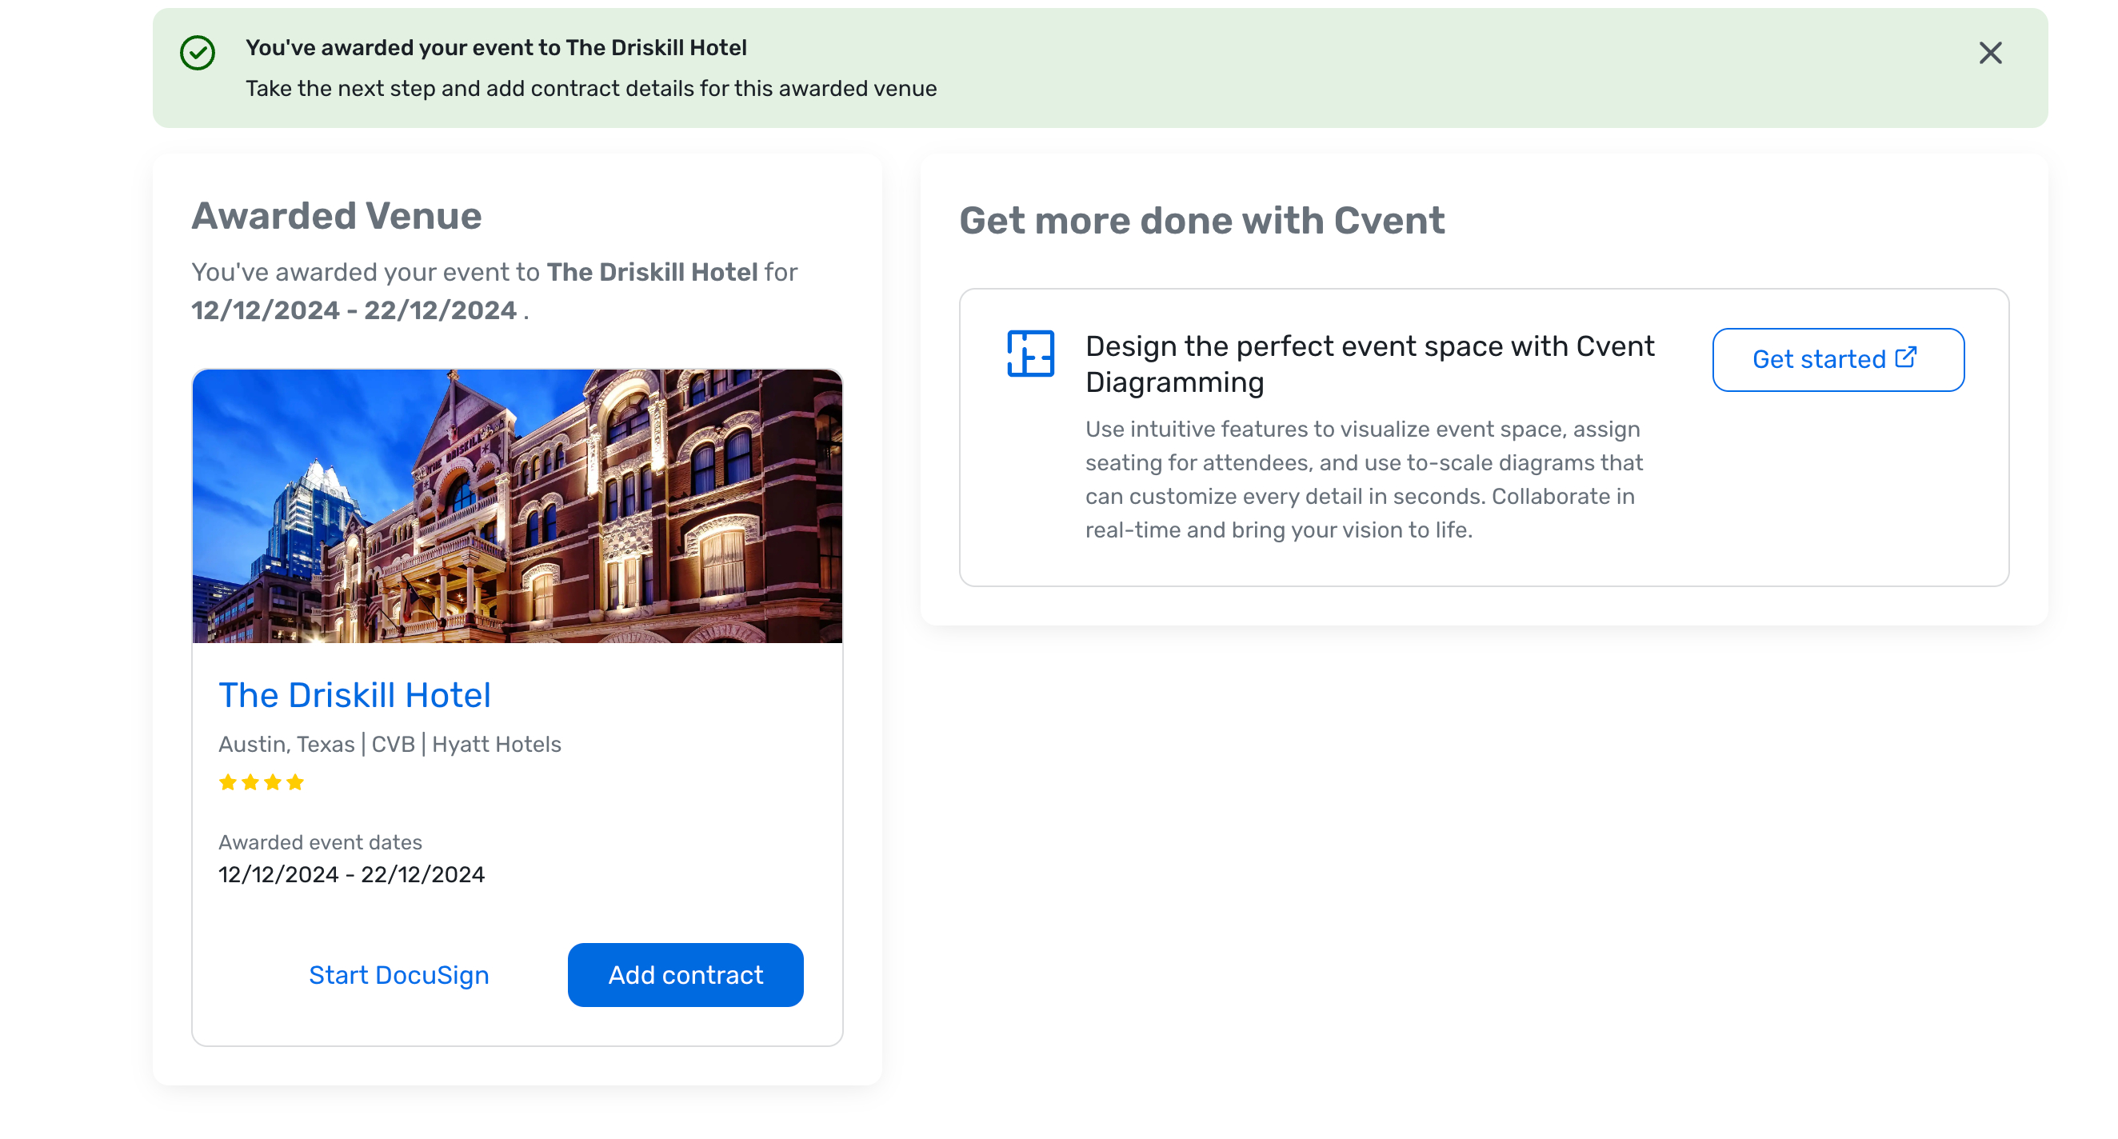Open Get started for Cvent Diagramming
The height and width of the screenshot is (1139, 2118).
pyautogui.click(x=1837, y=359)
